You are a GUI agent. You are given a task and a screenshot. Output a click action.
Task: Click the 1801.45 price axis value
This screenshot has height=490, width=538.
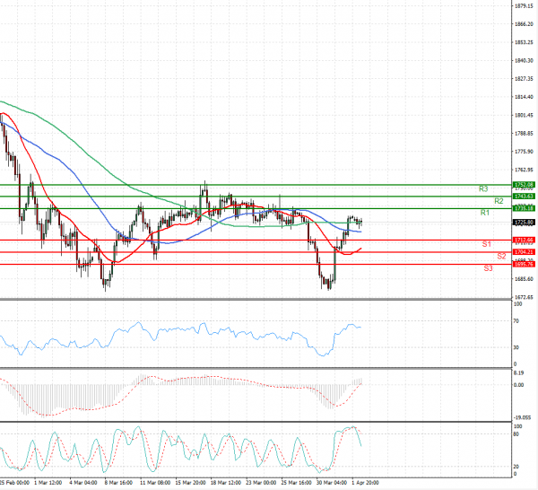[524, 115]
